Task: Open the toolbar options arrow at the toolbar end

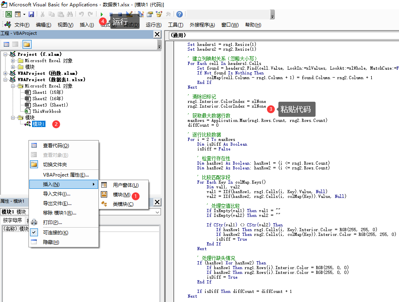Action: point(272,15)
